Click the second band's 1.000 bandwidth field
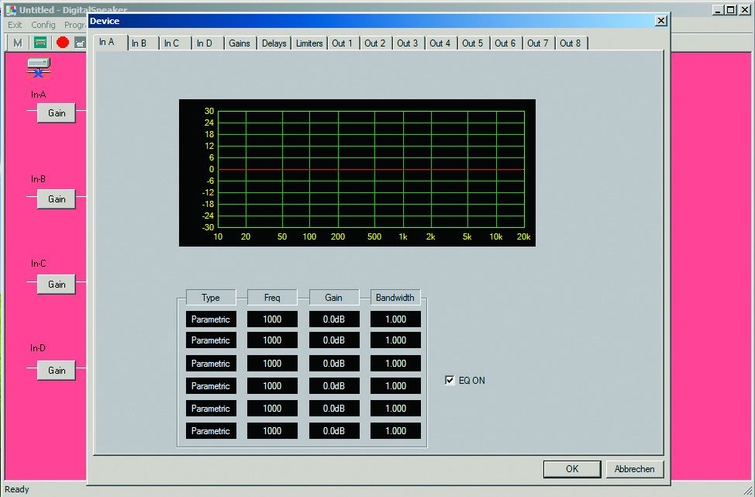Viewport: 755px width, 497px height. pyautogui.click(x=395, y=340)
